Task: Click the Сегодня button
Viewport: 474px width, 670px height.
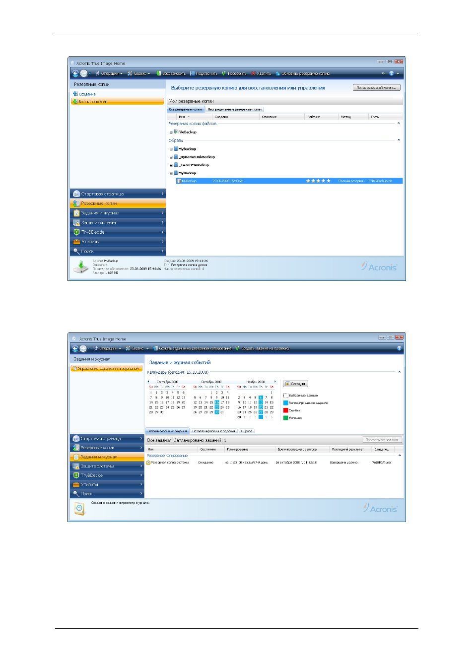Action: (296, 384)
